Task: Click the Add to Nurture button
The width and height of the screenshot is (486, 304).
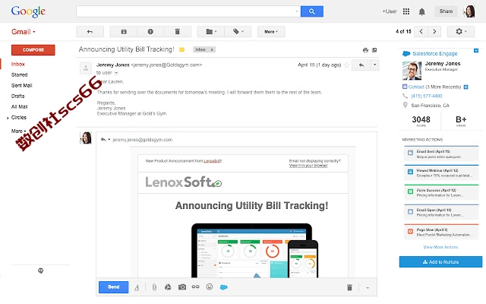Action: (x=440, y=261)
